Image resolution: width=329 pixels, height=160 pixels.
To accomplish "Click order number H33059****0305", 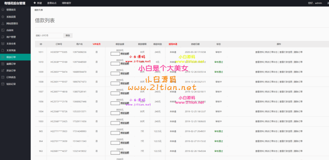I will (x=59, y=52).
